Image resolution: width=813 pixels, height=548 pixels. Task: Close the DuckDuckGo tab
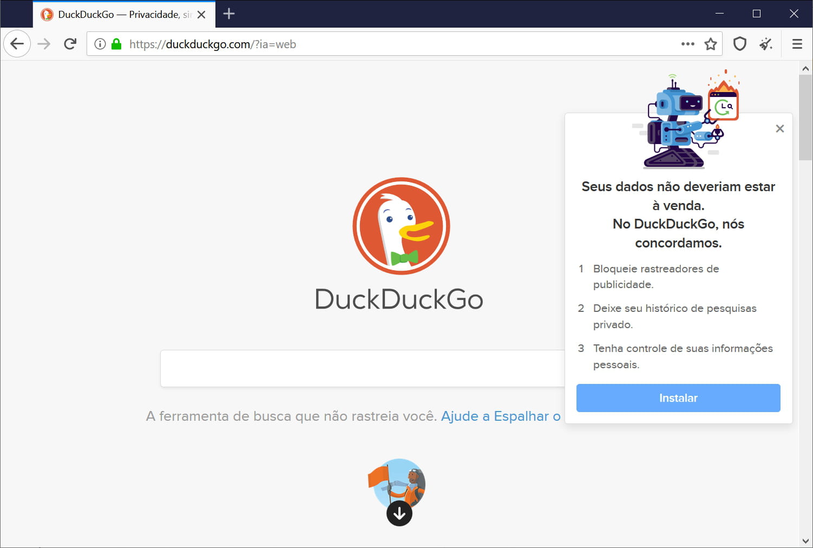tap(201, 15)
